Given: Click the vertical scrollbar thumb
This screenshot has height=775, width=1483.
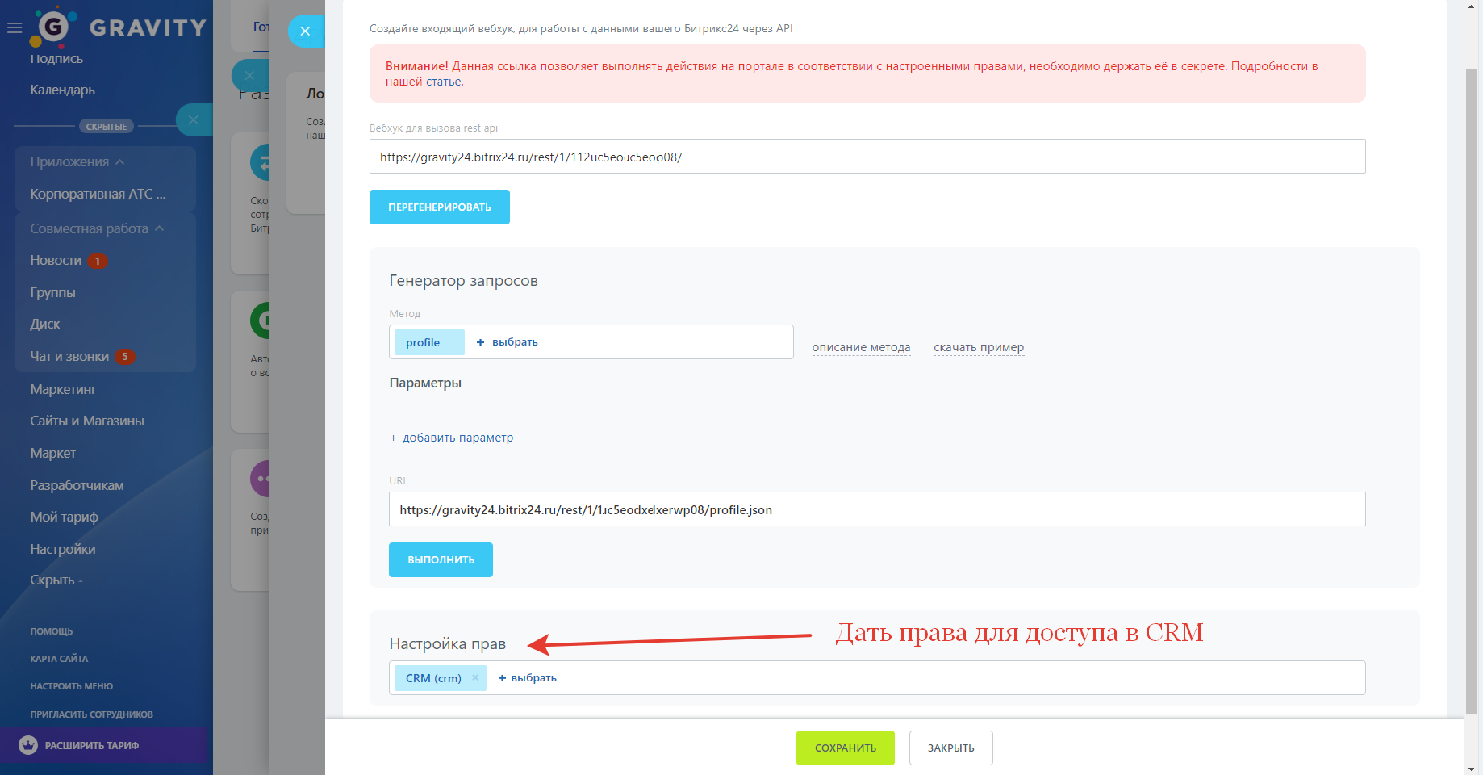Looking at the screenshot, I should (x=1472, y=392).
